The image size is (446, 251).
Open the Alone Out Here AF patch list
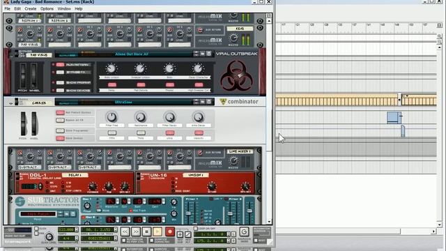132,54
